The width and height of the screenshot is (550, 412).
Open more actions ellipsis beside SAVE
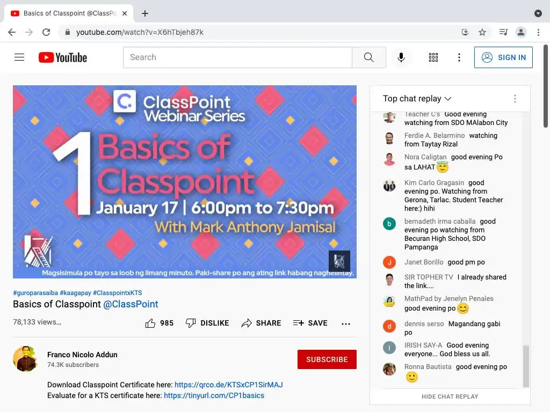click(346, 323)
